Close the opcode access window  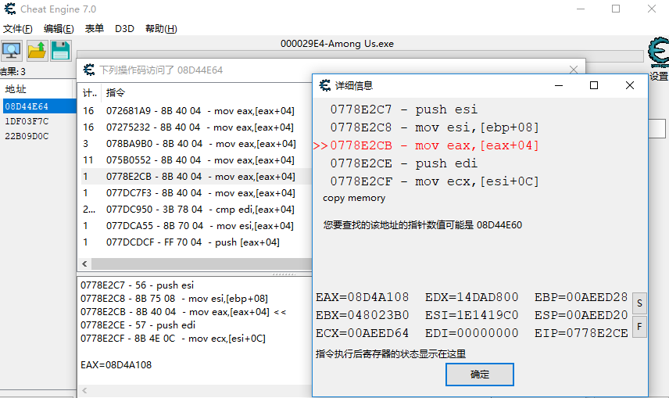[x=574, y=69]
